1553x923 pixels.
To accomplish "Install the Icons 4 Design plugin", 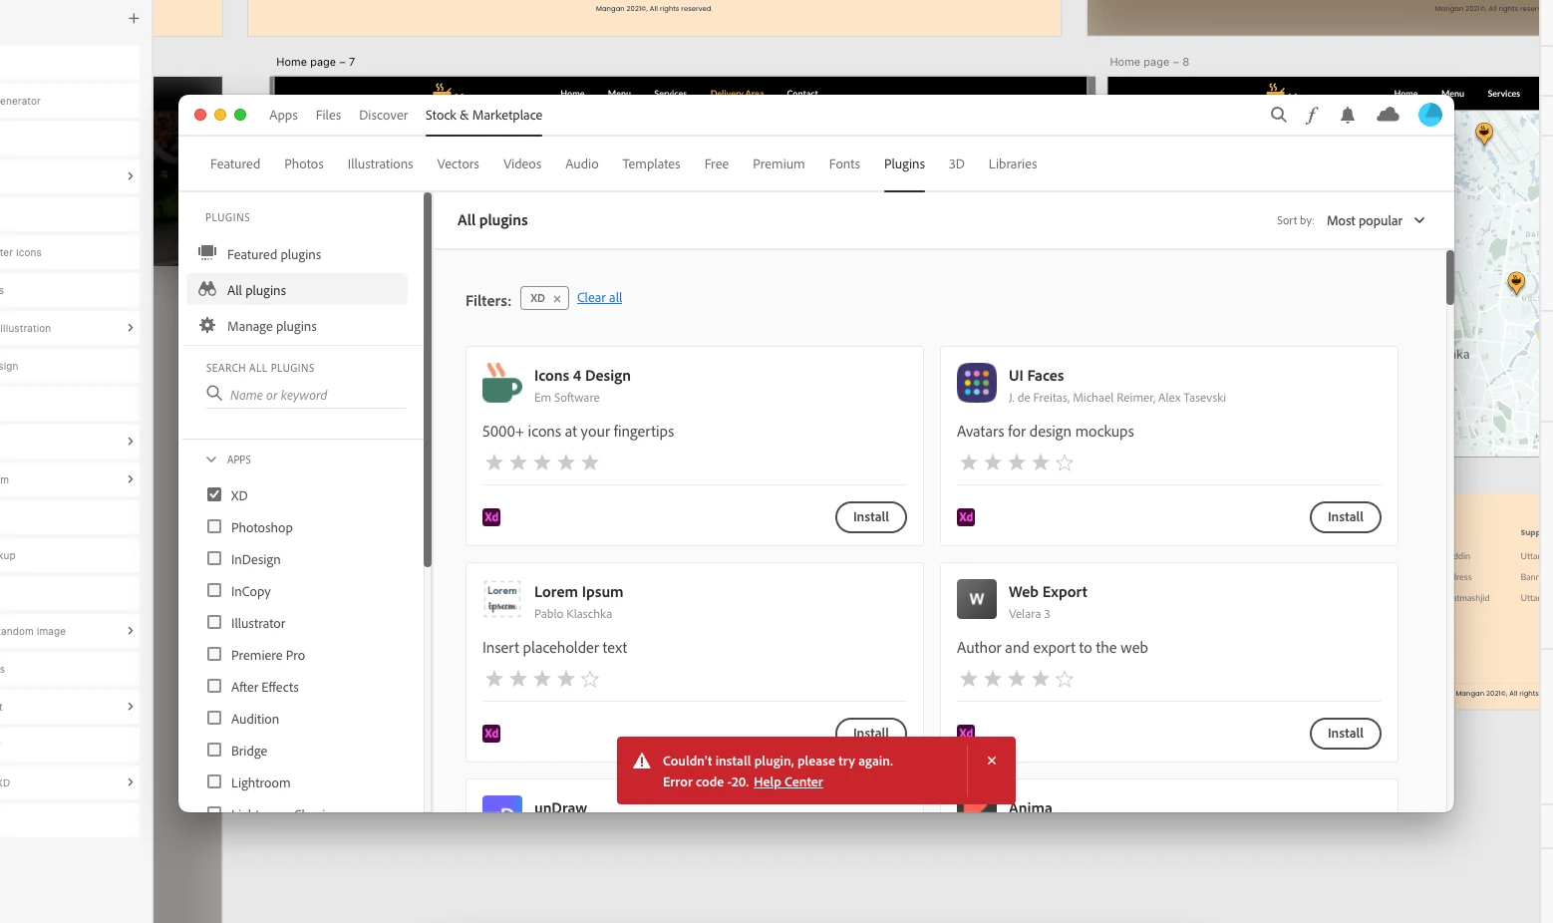I will (x=871, y=517).
